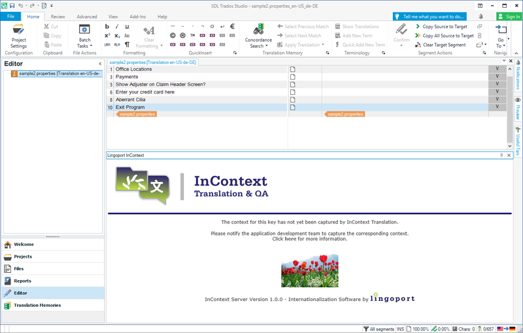Click the Copy Source to Target icon
The height and width of the screenshot is (333, 523).
pyautogui.click(x=418, y=26)
